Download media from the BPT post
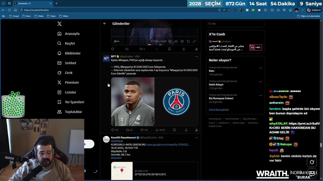Image resolution: width=323 pixels, height=181 pixels. click(x=196, y=130)
